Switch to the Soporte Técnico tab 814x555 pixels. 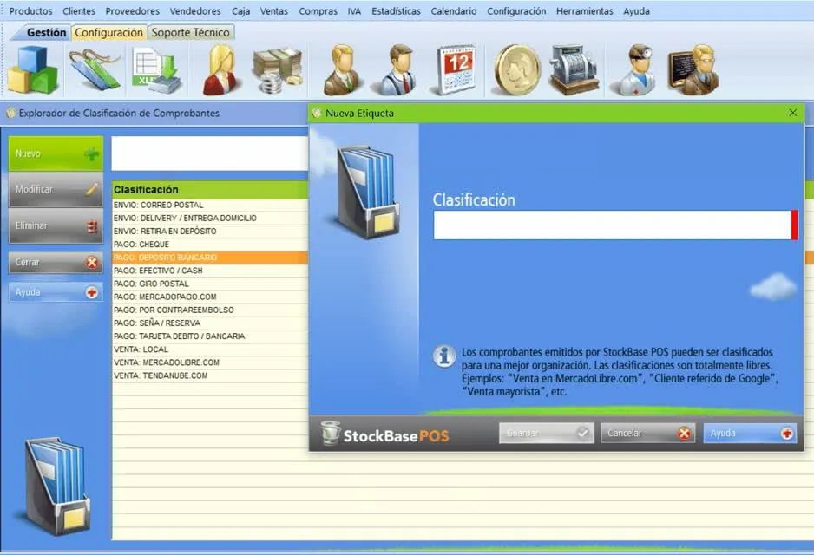(191, 32)
